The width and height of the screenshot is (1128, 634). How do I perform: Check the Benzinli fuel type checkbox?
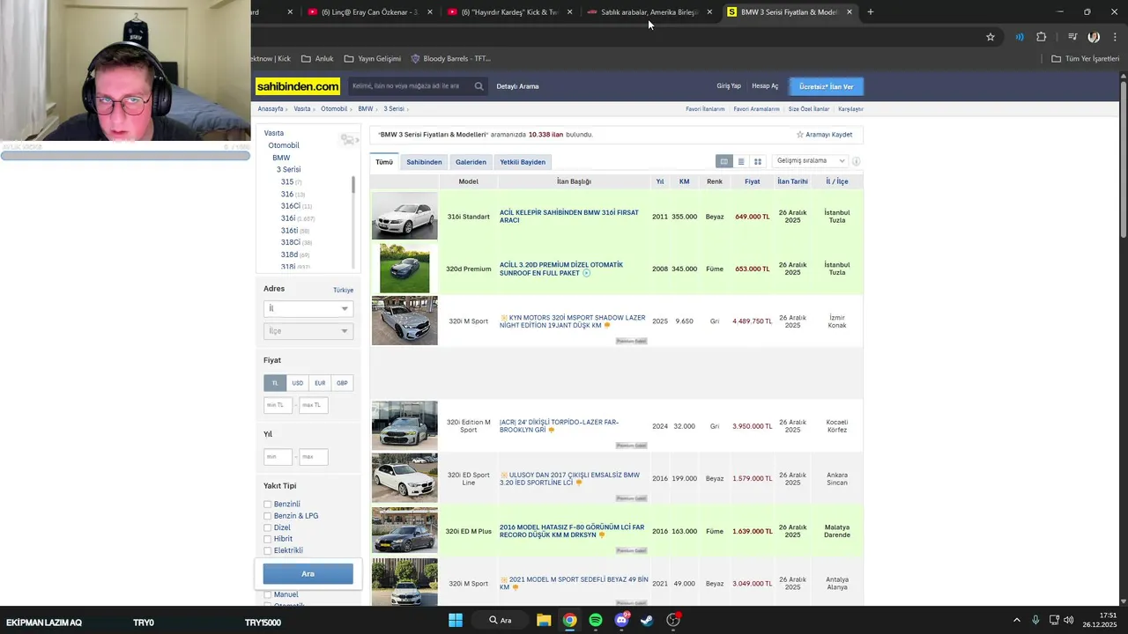point(267,505)
